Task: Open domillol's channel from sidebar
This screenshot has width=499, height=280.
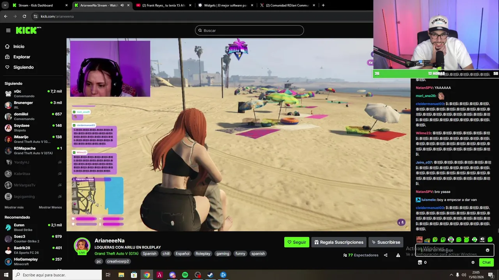Action: pos(33,116)
